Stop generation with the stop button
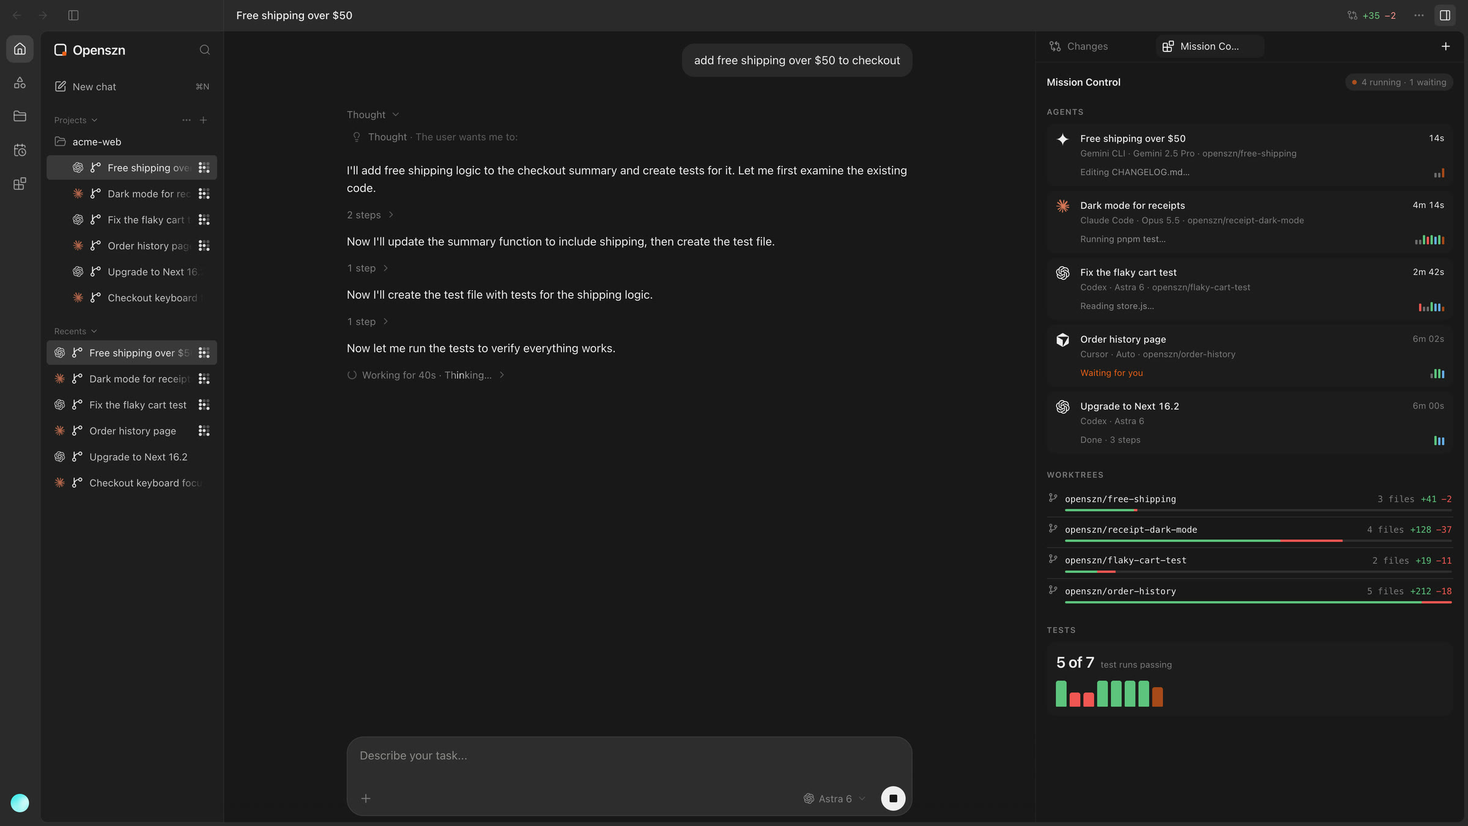The image size is (1468, 826). [x=893, y=799]
